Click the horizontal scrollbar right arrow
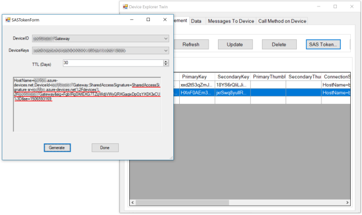Image resolution: width=362 pixels, height=215 pixels. pos(347,203)
